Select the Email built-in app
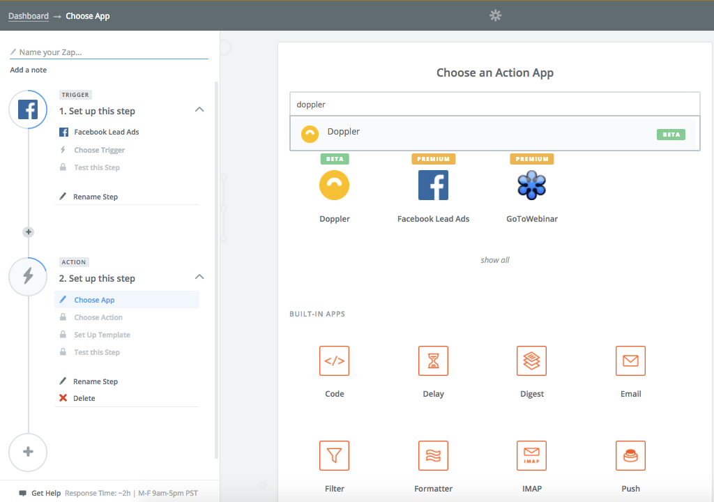Image resolution: width=714 pixels, height=502 pixels. pyautogui.click(x=630, y=360)
